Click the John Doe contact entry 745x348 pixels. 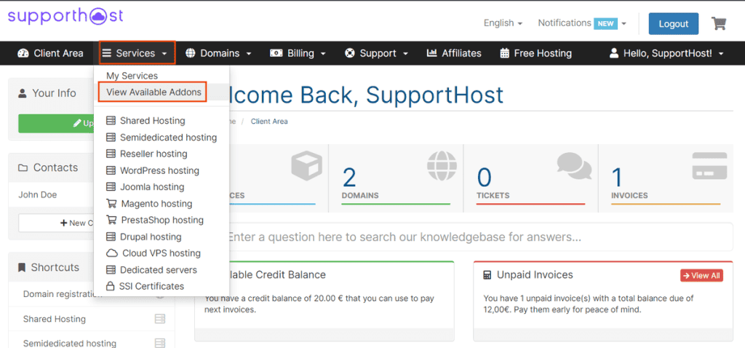click(38, 195)
